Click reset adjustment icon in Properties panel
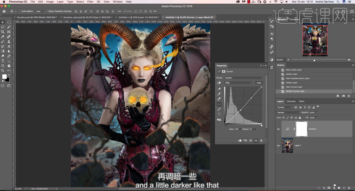This screenshot has width=355, height=191. 251,141
